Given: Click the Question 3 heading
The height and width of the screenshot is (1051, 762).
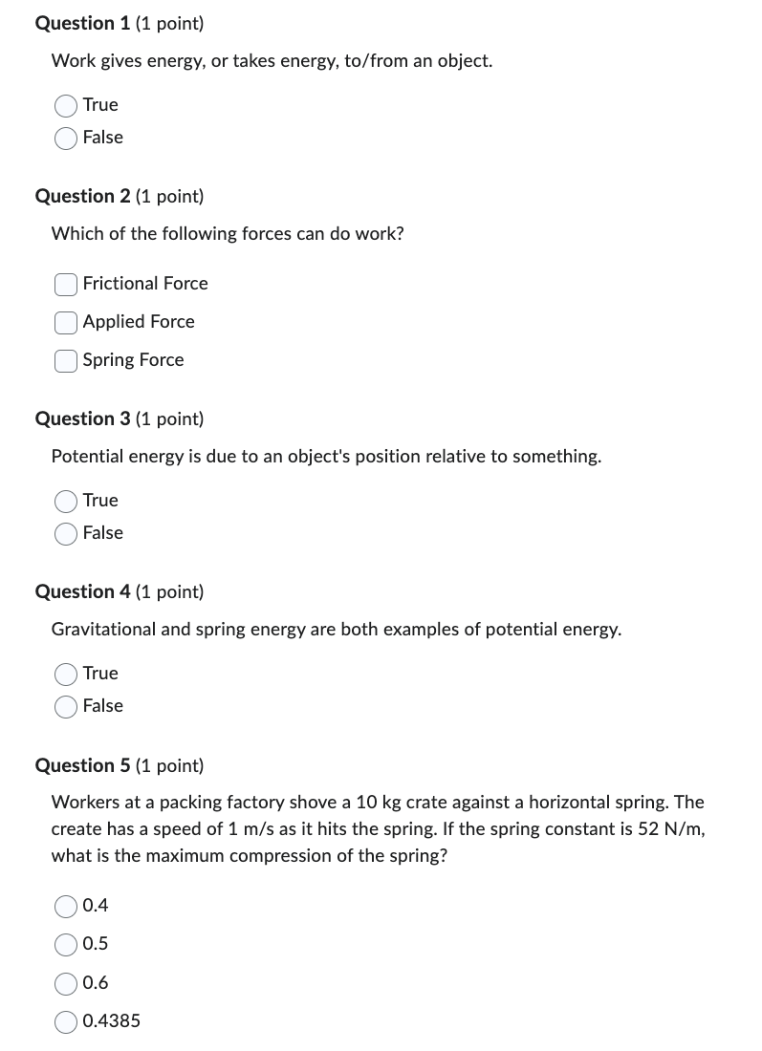Looking at the screenshot, I should click(x=119, y=418).
